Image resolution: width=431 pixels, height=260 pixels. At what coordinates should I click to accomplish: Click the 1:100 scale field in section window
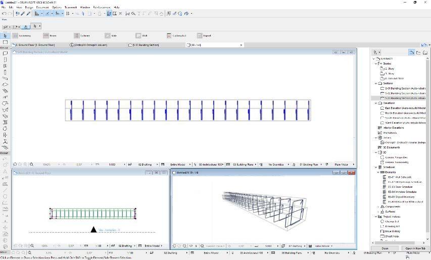tap(112, 165)
